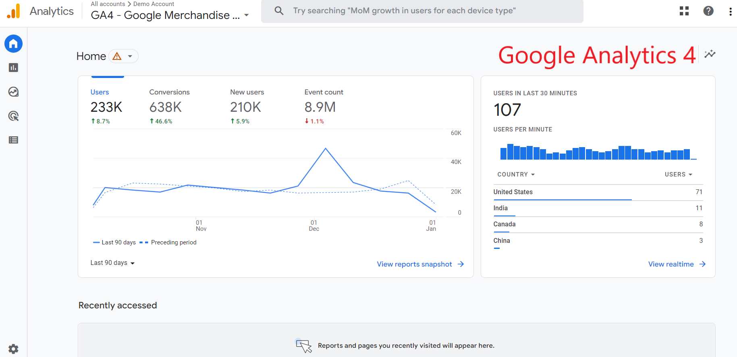Viewport: 737px width, 357px height.
Task: Open the Last 90 days date range dropdown
Action: tap(112, 263)
